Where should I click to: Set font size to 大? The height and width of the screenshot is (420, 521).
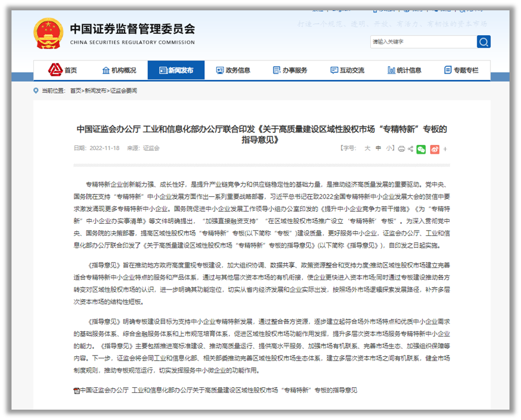(x=367, y=148)
